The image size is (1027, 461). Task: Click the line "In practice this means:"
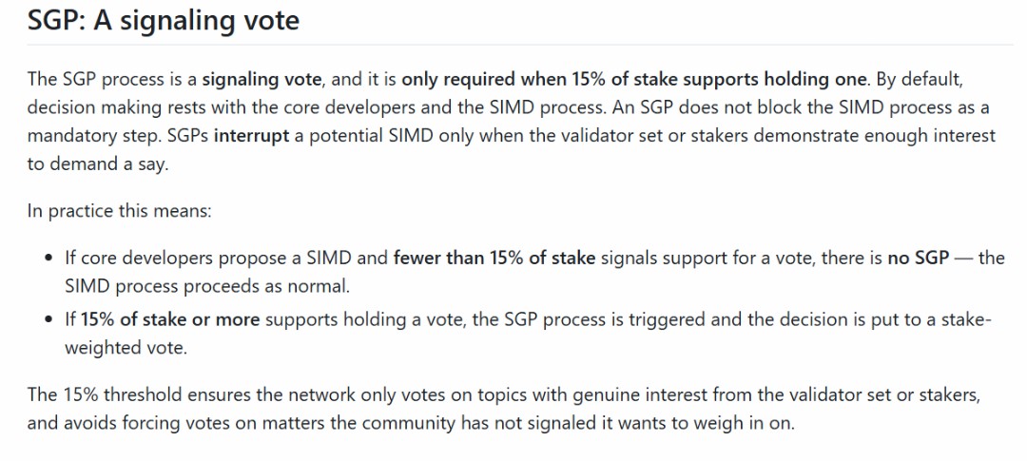coord(119,212)
